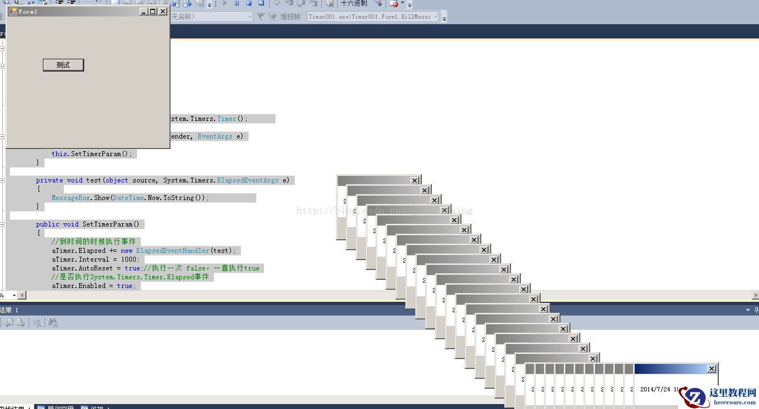Image resolution: width=759 pixels, height=409 pixels.
Task: Click the Break All (pause) icon
Action: coord(237,4)
